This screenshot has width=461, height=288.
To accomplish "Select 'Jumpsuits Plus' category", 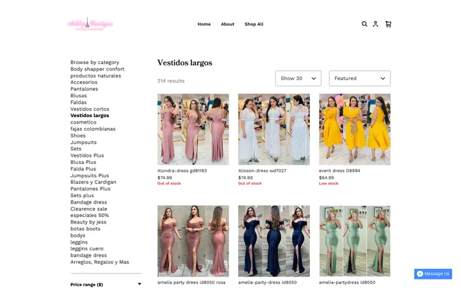I will (90, 176).
